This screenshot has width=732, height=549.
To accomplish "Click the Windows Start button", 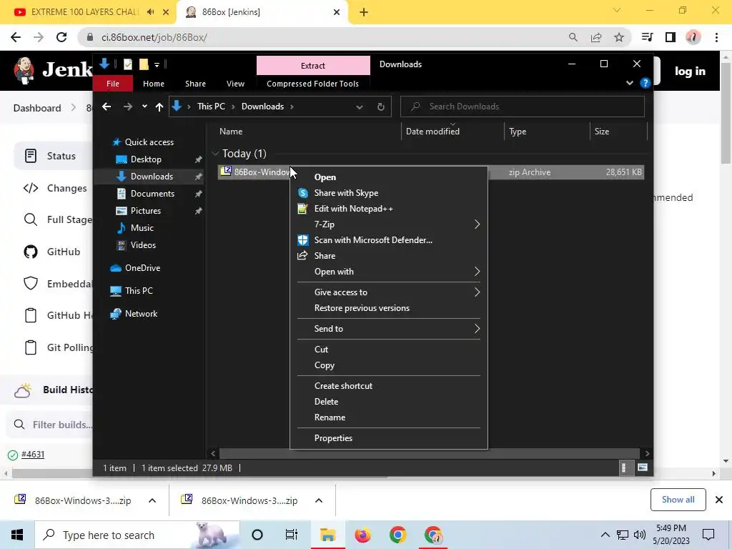I will coord(17,535).
